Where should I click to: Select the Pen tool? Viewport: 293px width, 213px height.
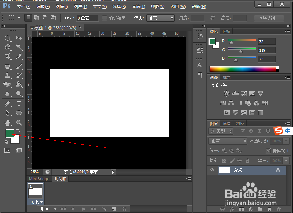[7, 103]
